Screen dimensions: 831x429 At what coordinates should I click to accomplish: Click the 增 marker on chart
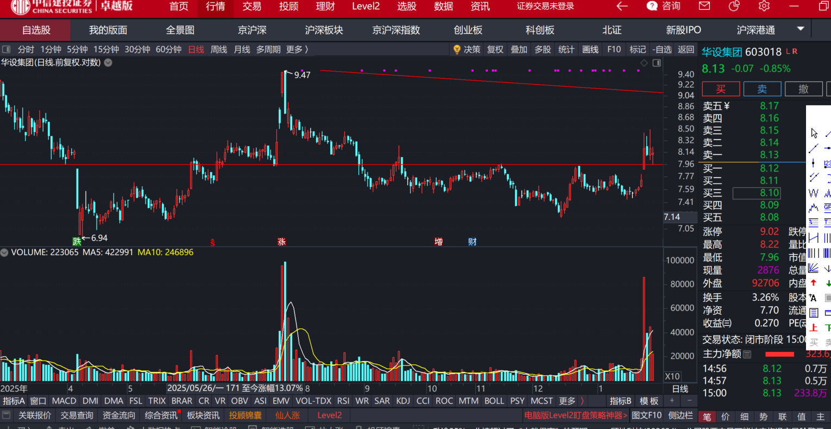[438, 242]
